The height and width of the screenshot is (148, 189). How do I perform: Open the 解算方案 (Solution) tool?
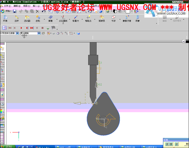(x=127, y=19)
